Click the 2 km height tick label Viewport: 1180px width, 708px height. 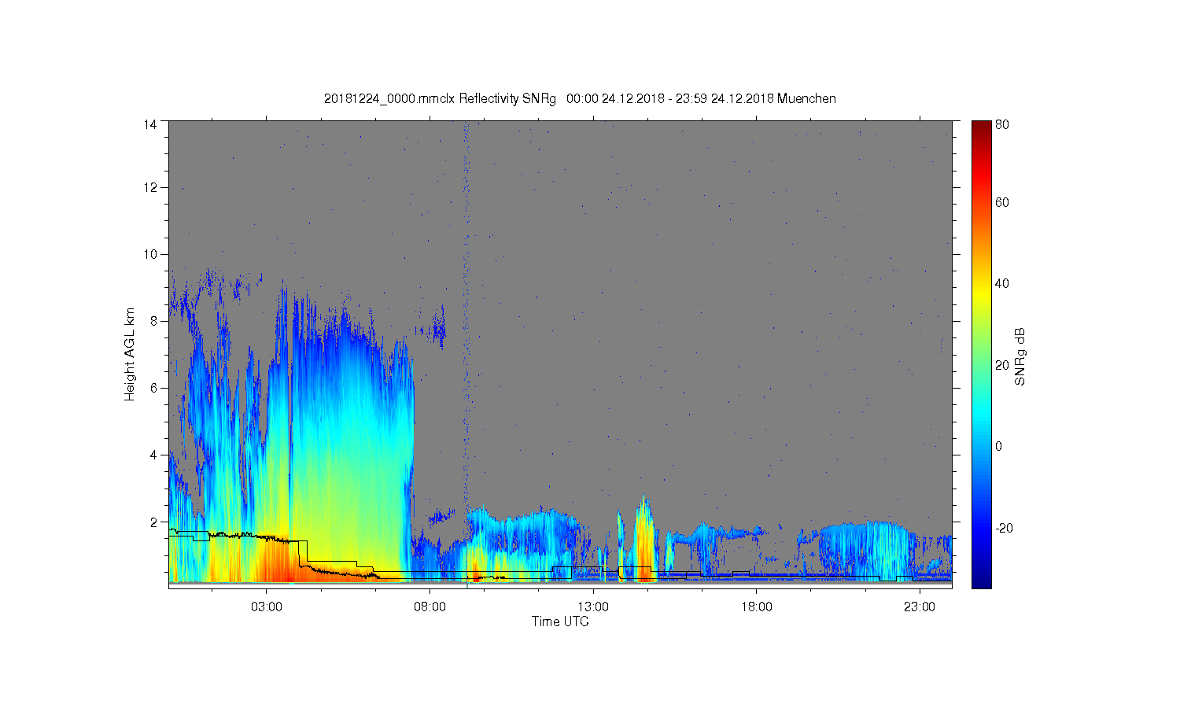pos(154,522)
